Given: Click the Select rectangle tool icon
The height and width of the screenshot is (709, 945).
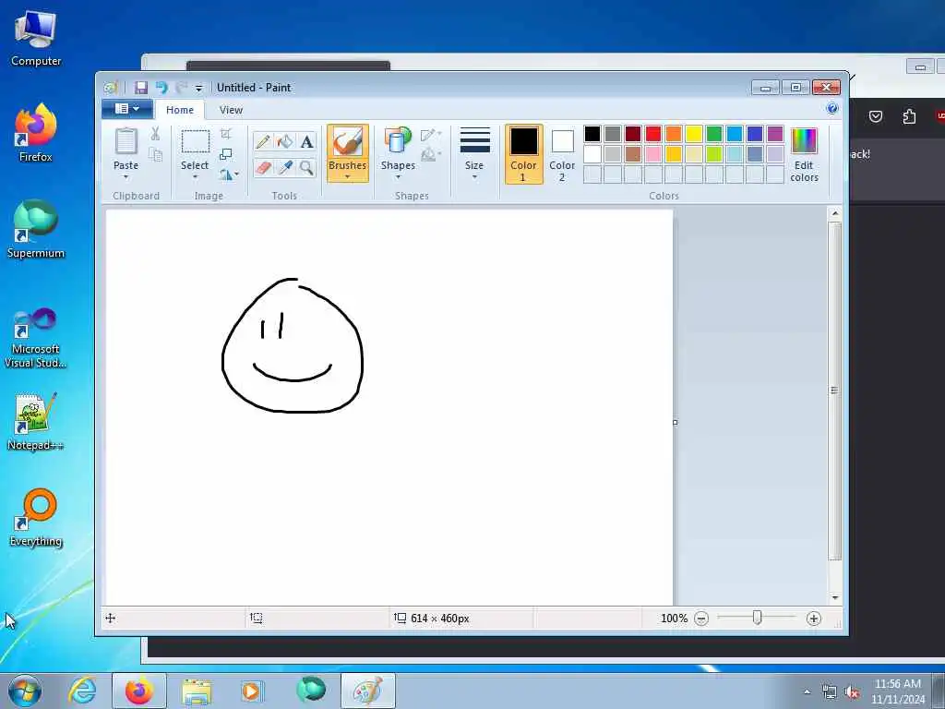Looking at the screenshot, I should pos(196,141).
